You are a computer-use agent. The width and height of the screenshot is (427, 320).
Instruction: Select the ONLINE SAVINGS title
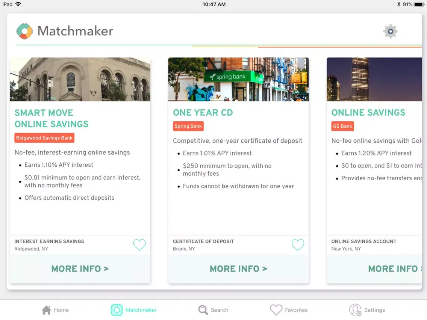point(368,113)
